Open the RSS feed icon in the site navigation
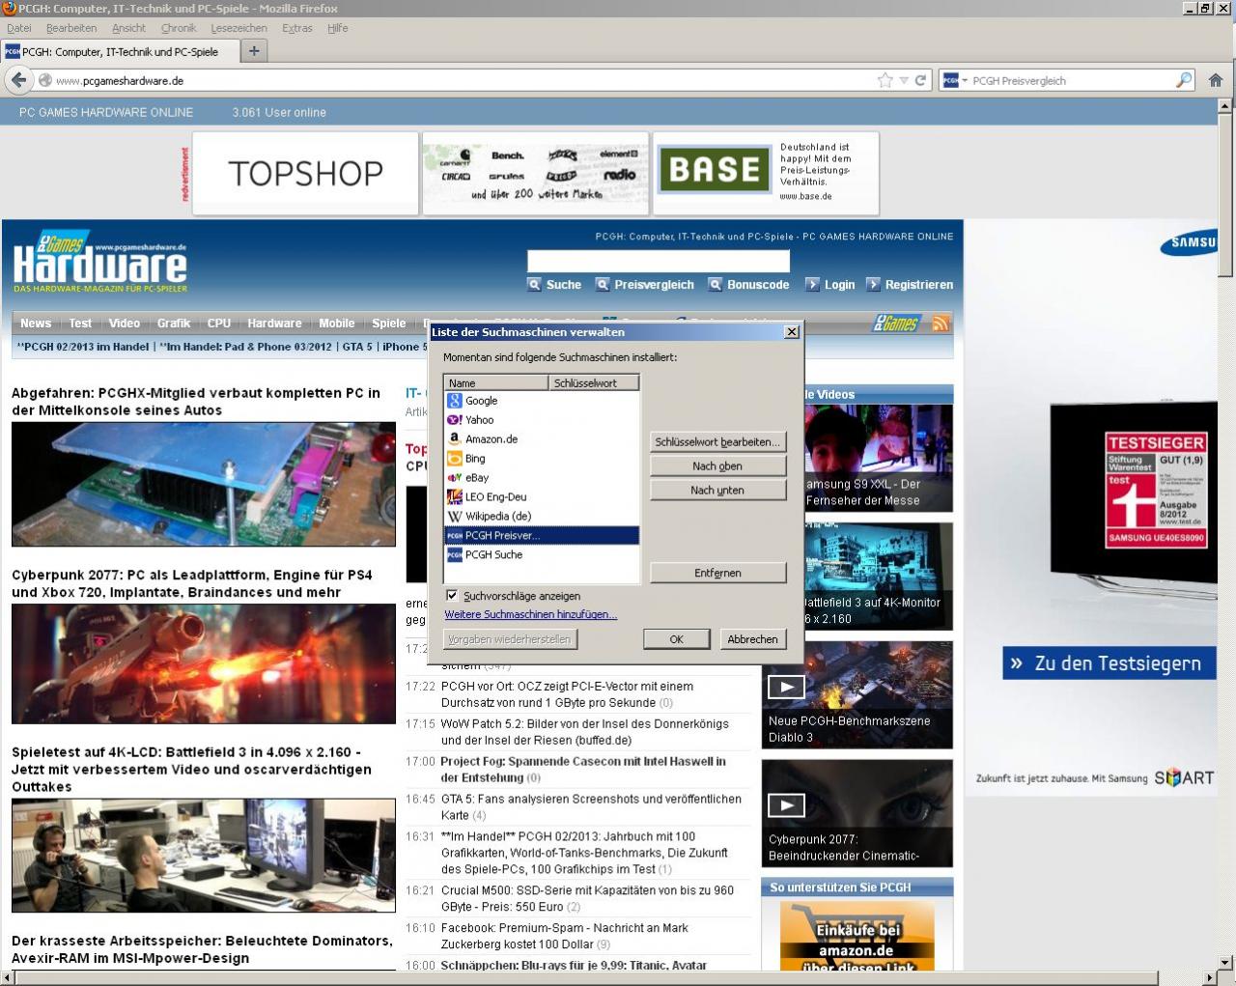 [941, 324]
